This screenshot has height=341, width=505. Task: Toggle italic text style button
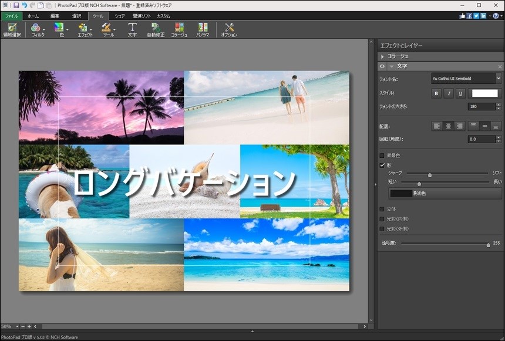click(449, 93)
